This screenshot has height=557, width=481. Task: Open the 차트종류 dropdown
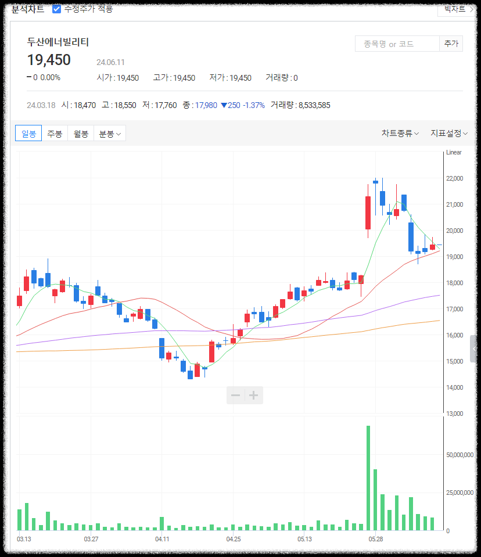click(400, 133)
